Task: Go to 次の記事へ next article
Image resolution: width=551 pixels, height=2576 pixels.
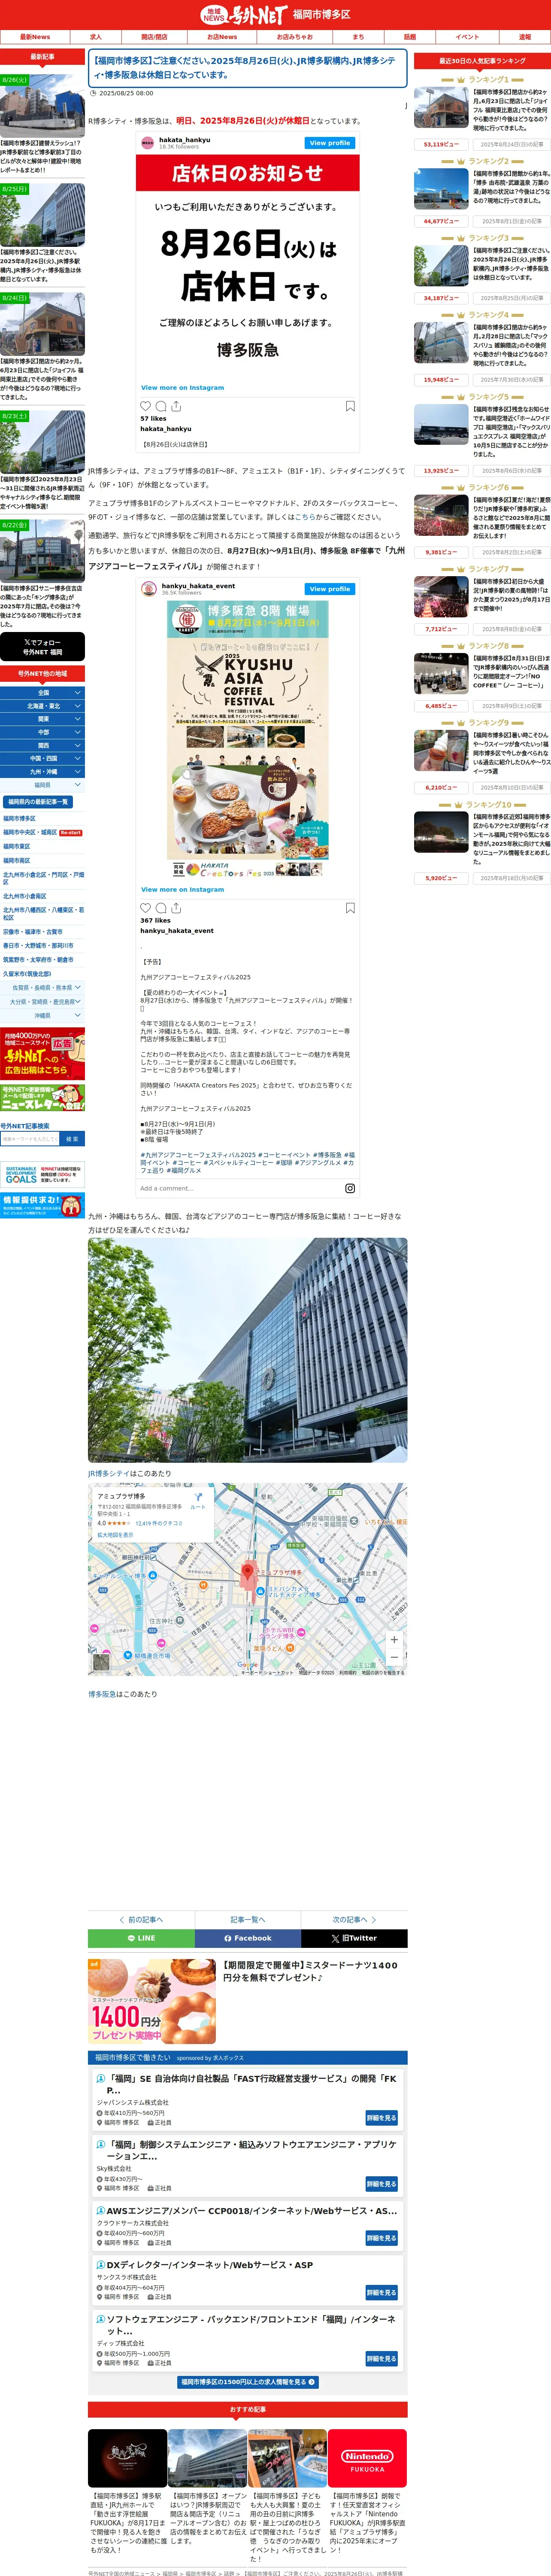Action: click(354, 1919)
